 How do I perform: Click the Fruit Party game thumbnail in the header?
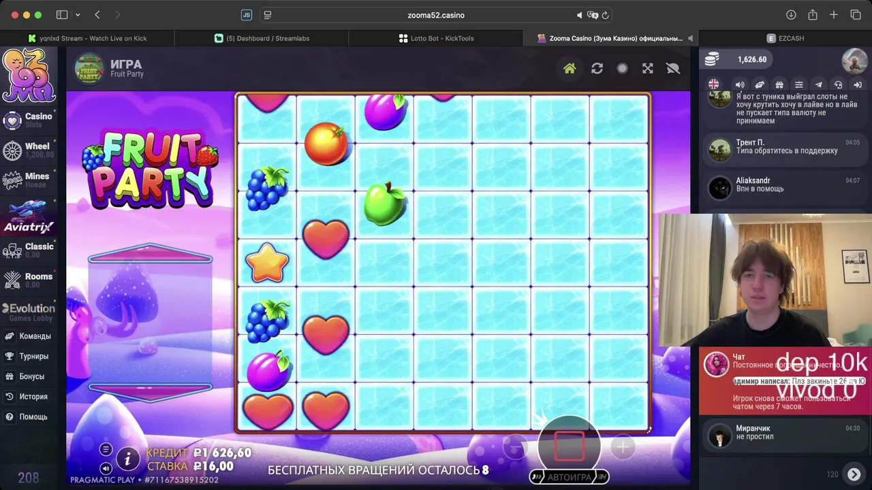(89, 68)
